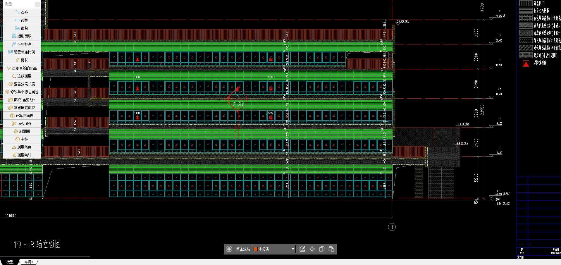Click the -0.150 (7.550) level label

[503, 204]
